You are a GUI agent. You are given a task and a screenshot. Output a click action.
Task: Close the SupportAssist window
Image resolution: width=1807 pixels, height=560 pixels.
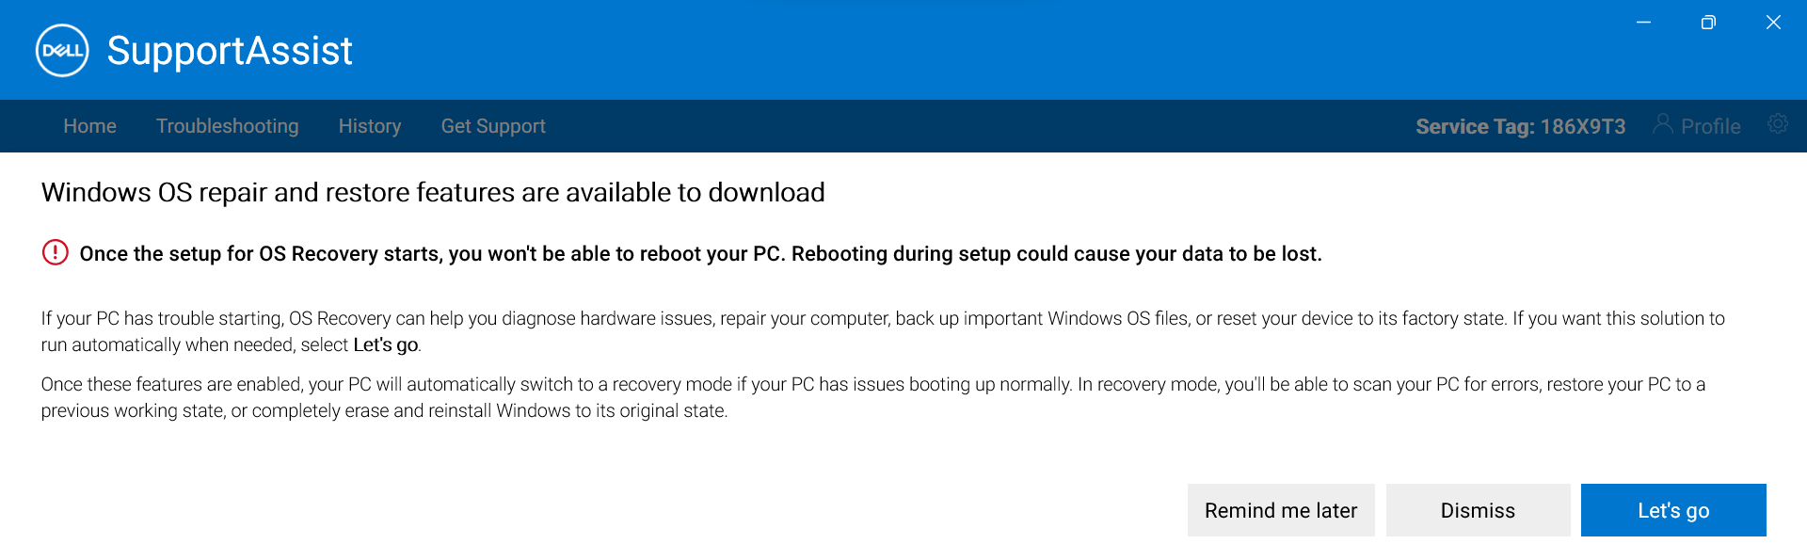(1773, 23)
